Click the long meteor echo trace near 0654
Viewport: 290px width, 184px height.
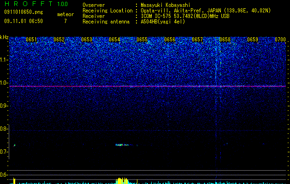pyautogui.click(x=124, y=145)
